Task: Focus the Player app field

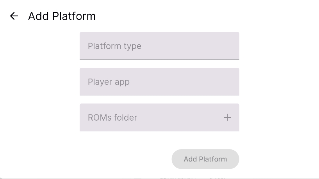Action: [x=159, y=82]
